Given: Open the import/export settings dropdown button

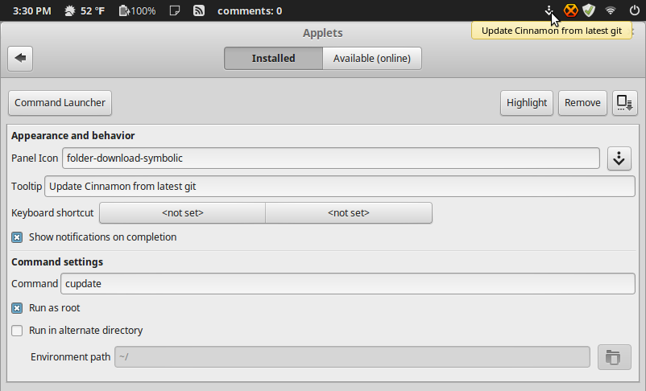Looking at the screenshot, I should click(624, 103).
